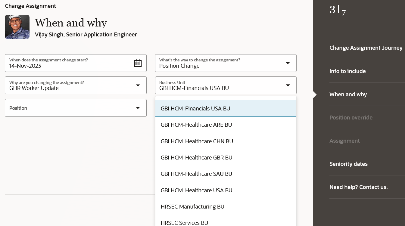Expand the change reason dropdown arrow

(138, 85)
